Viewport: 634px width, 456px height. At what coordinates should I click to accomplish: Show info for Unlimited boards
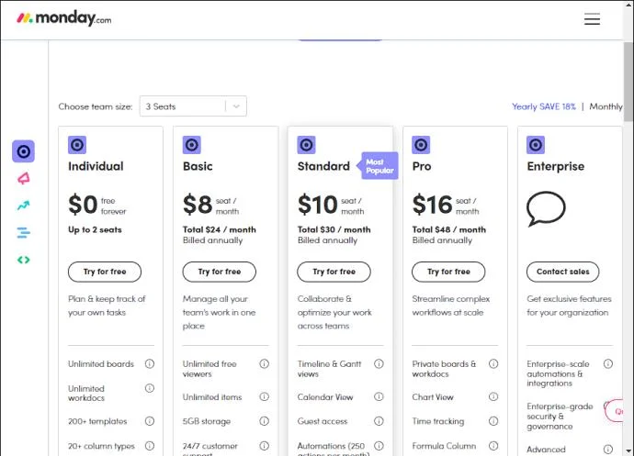150,364
